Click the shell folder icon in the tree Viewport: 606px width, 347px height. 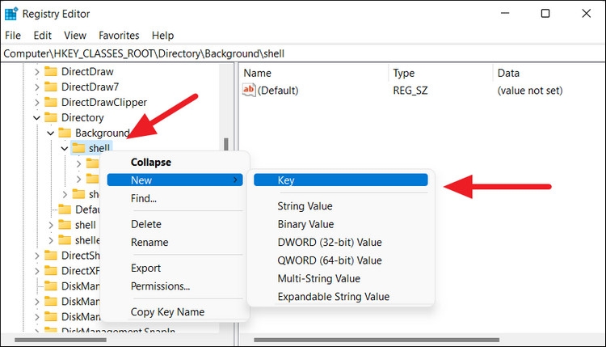[x=78, y=148]
